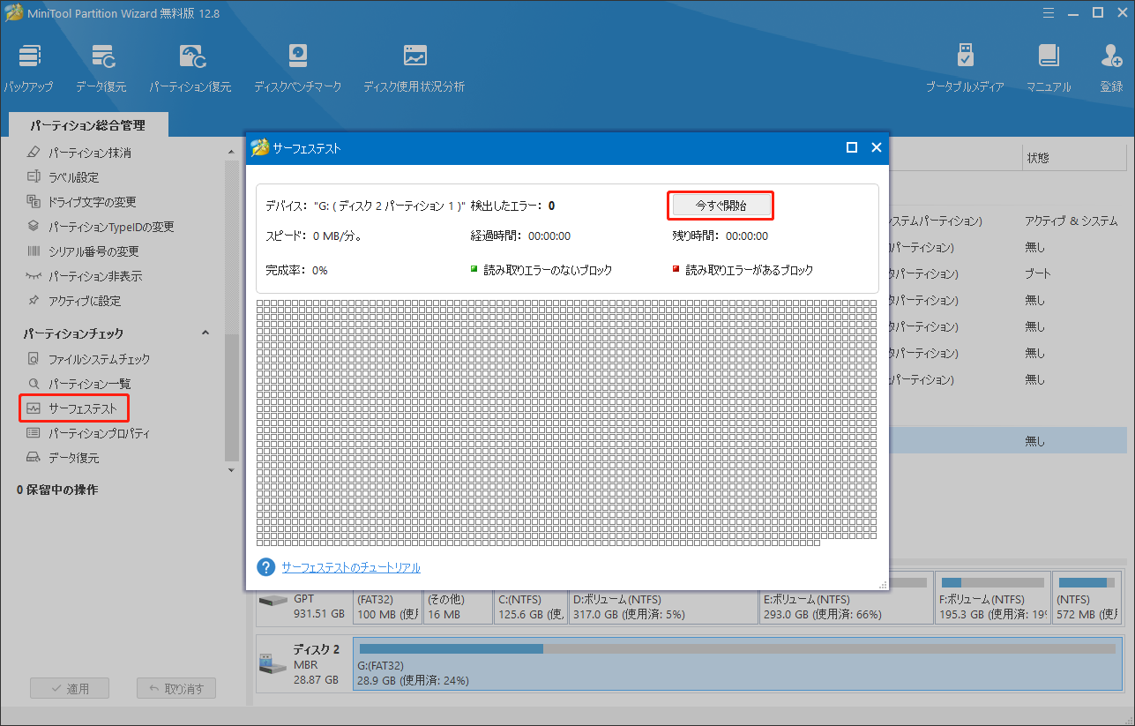Viewport: 1135px width, 726px height.
Task: Launch データ復元 from the top toolbar
Action: pyautogui.click(x=101, y=68)
